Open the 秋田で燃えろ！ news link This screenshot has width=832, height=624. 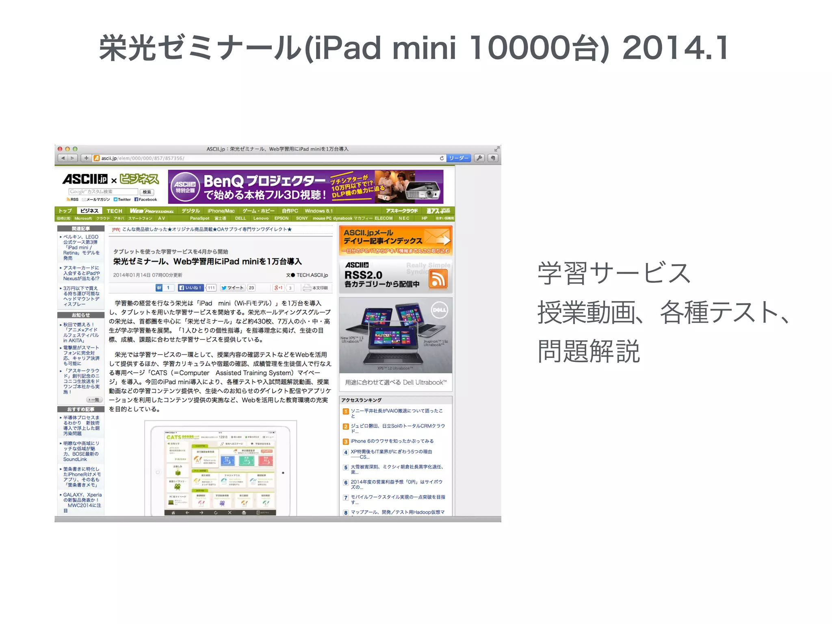pos(81,333)
